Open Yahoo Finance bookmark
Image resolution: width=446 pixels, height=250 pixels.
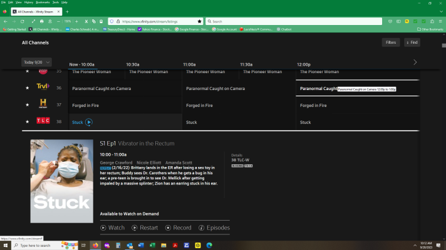tap(155, 29)
